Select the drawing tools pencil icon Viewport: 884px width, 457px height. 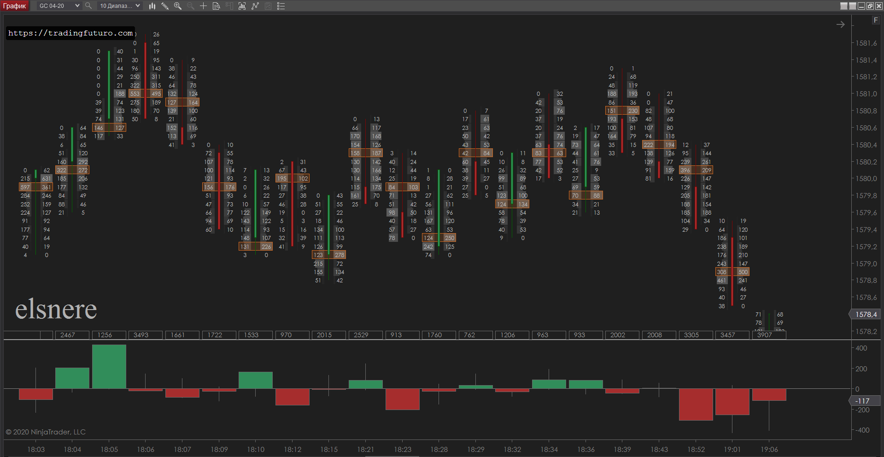[x=165, y=6]
